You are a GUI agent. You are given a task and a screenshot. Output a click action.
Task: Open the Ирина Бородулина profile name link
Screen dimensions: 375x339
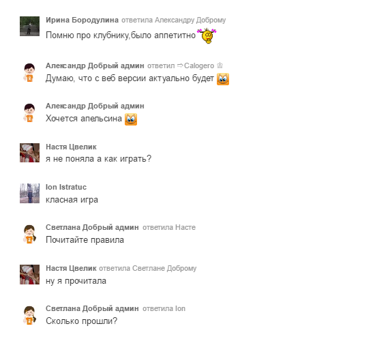pos(82,20)
